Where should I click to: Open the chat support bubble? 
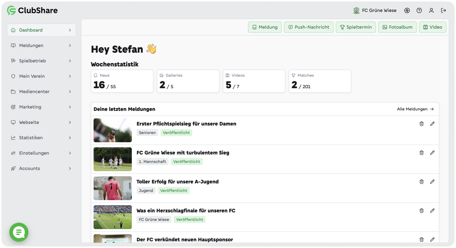click(19, 232)
